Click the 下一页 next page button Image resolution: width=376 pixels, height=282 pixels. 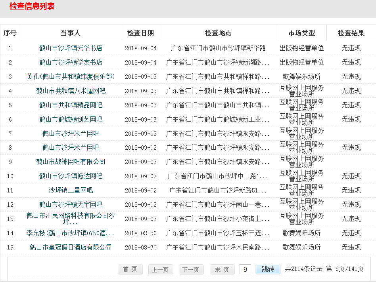click(x=191, y=269)
